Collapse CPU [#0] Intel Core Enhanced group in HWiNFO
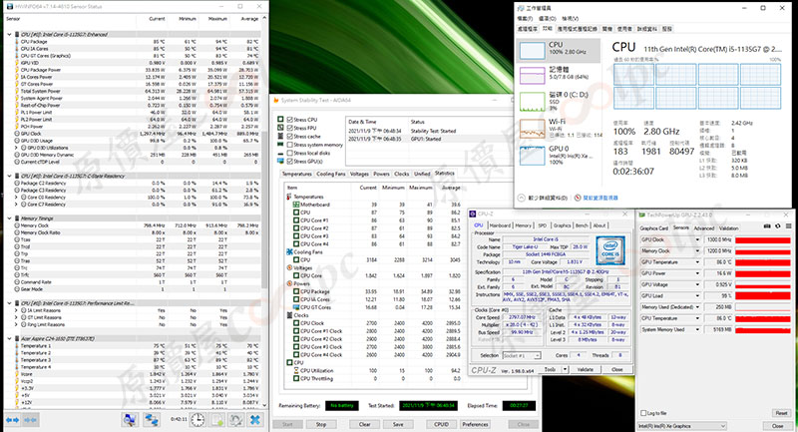The image size is (798, 432). pyautogui.click(x=9, y=35)
